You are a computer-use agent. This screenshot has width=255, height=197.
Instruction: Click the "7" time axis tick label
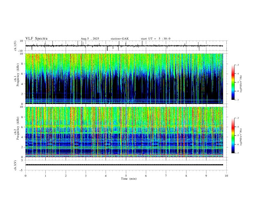[x=166, y=176]
